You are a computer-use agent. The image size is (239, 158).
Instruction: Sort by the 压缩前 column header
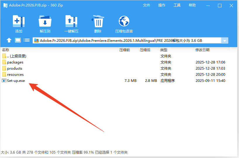click(125, 50)
